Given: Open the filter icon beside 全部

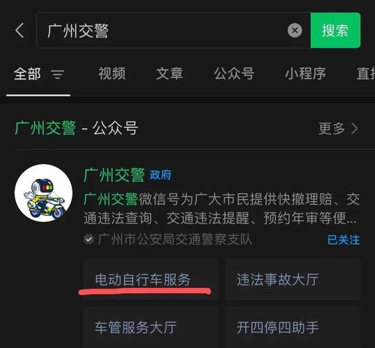Looking at the screenshot, I should pos(58,74).
